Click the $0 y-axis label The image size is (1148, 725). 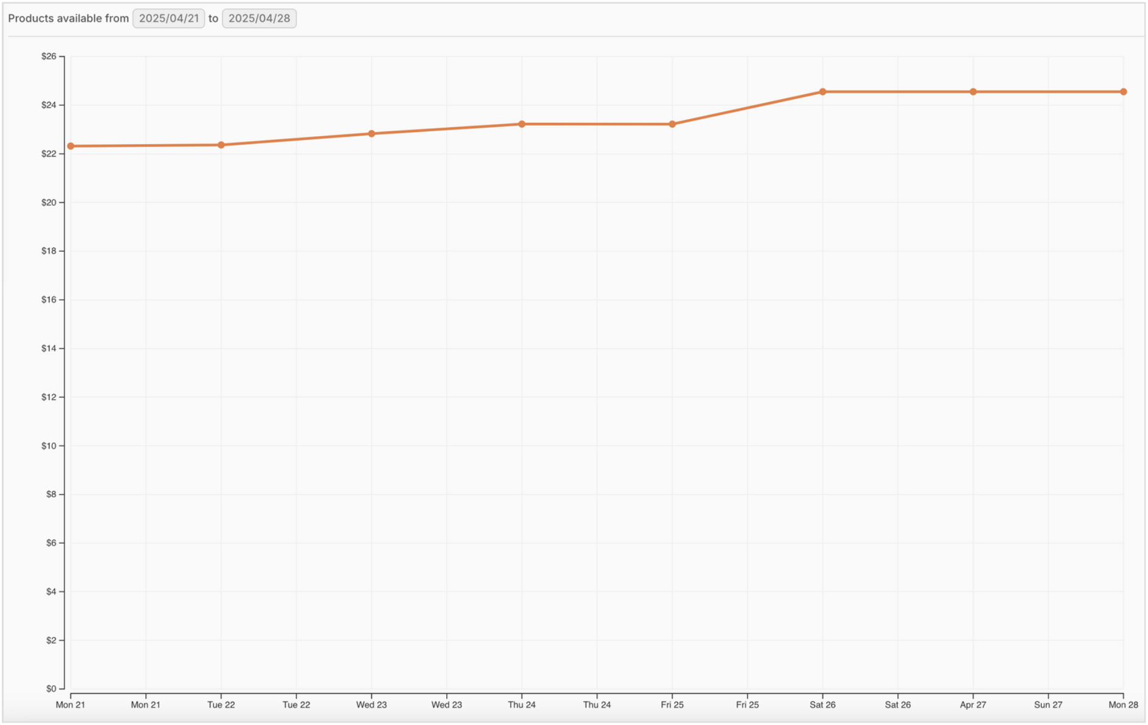(51, 689)
